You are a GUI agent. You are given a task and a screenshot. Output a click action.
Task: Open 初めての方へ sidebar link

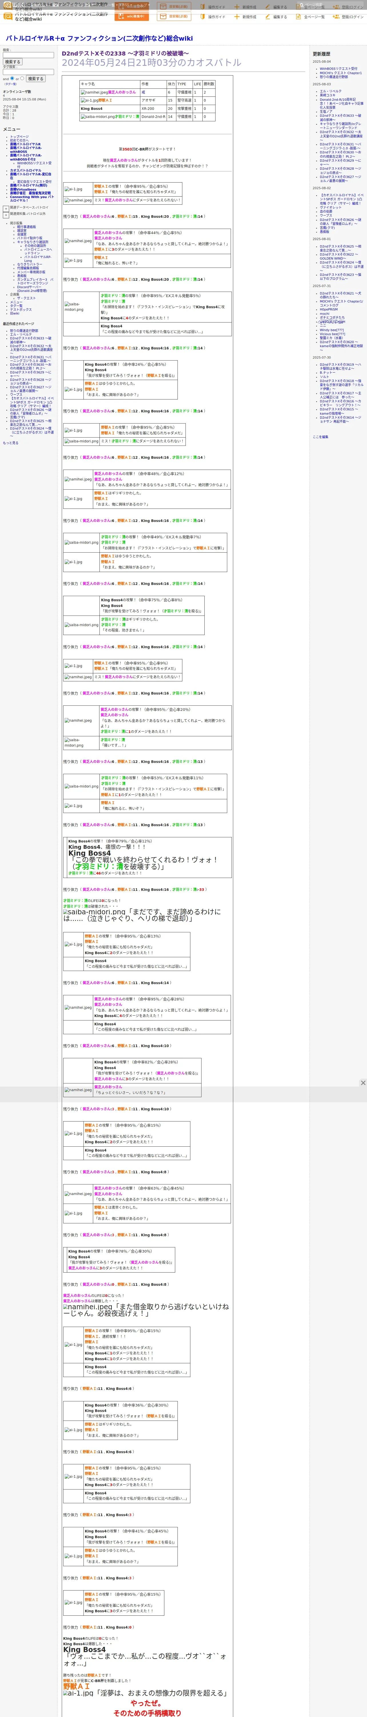pyautogui.click(x=19, y=141)
